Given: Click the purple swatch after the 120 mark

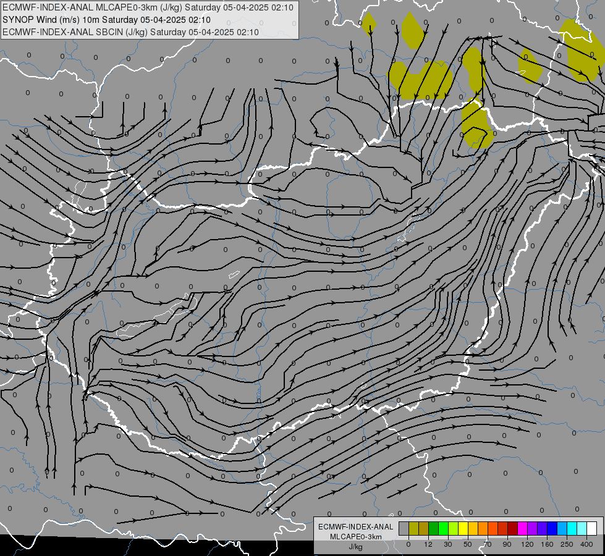Looking at the screenshot, I should click(x=533, y=528).
